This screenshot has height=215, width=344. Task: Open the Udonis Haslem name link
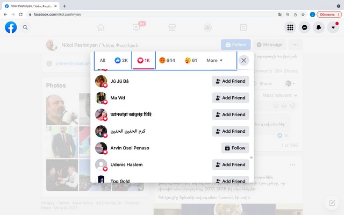(126, 164)
